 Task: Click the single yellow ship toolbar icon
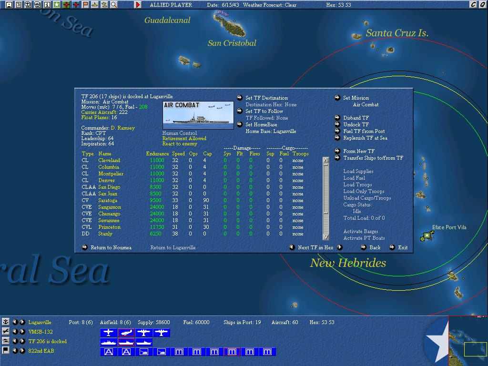95,5
